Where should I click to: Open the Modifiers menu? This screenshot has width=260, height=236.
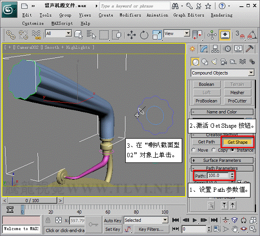[130, 15]
